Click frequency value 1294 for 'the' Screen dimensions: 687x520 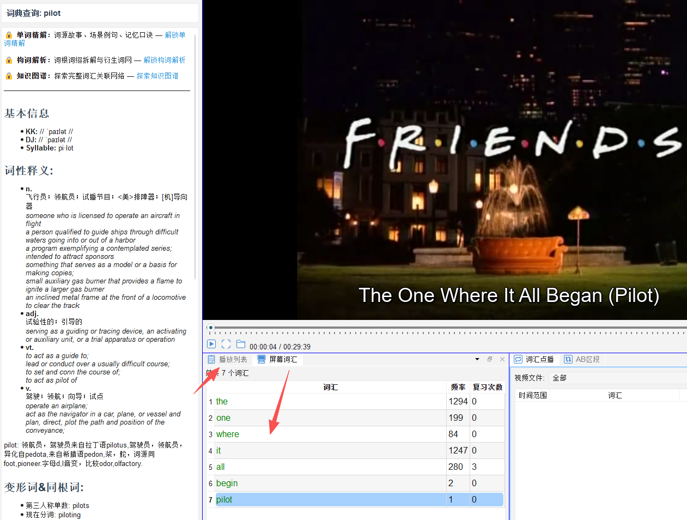[x=458, y=401]
